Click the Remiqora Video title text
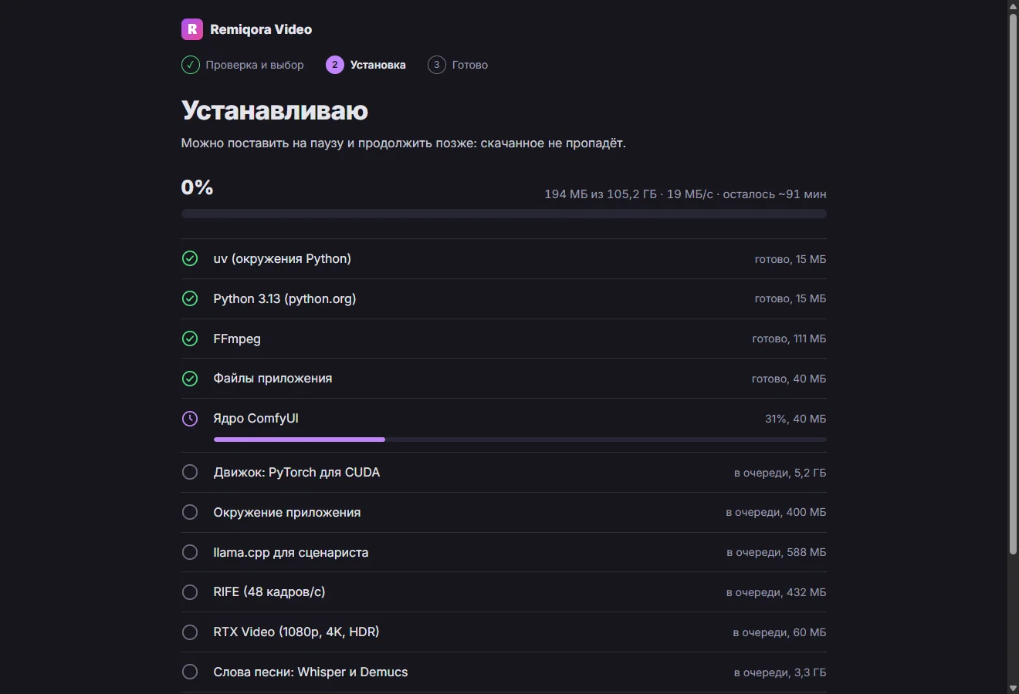Screen dimensions: 1019x694 [261, 29]
